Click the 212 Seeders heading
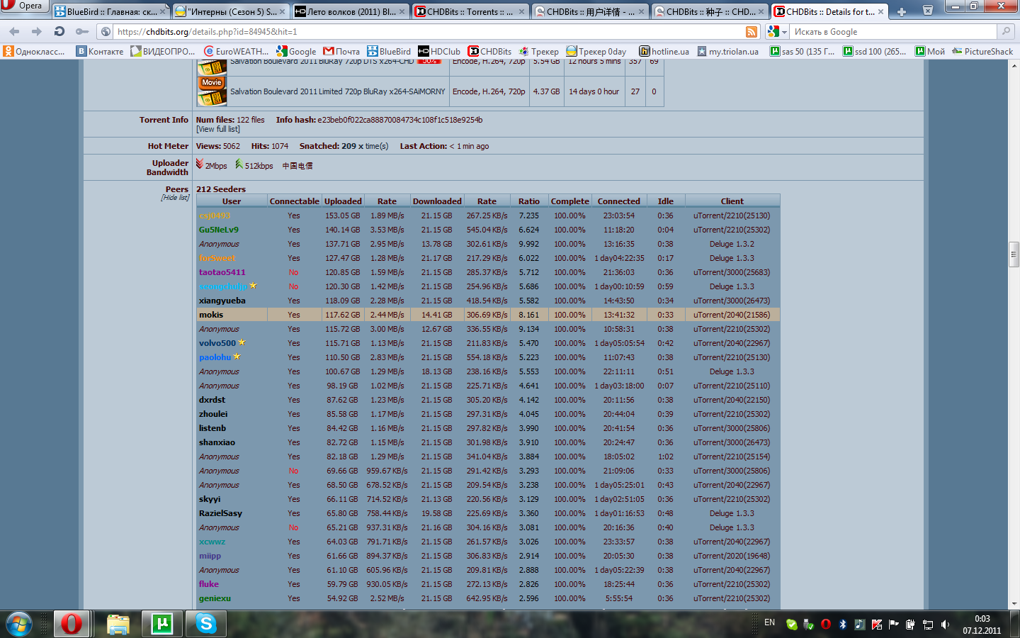 coord(221,189)
